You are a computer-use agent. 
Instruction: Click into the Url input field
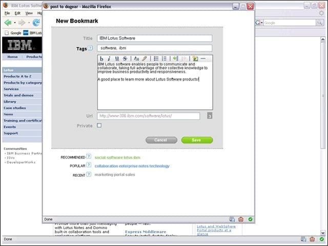149,116
